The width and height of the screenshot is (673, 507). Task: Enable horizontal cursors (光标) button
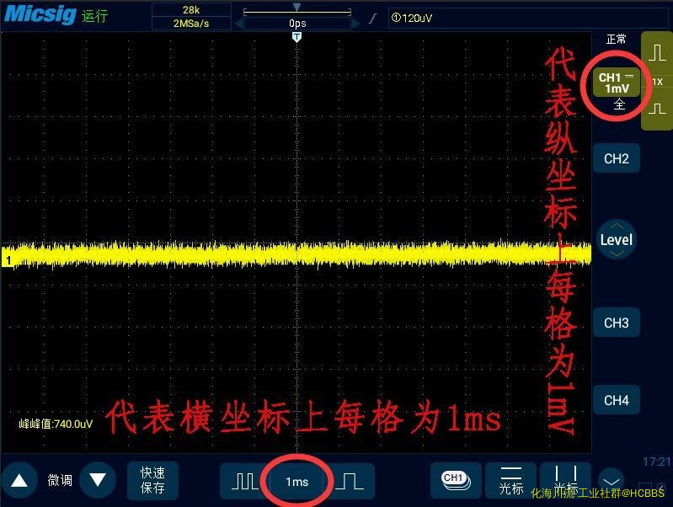point(511,480)
